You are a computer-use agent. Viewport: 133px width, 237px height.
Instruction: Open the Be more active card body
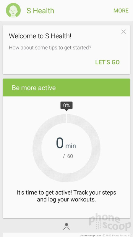[66, 157]
